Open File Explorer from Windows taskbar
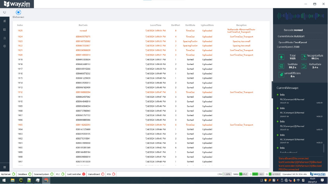Screen dimensions: 328x184 12,180
